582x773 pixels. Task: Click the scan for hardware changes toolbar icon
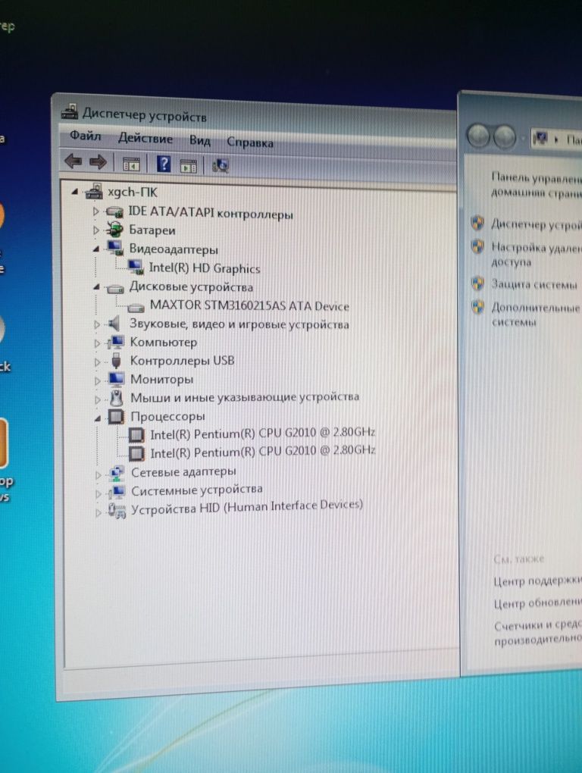tap(220, 166)
